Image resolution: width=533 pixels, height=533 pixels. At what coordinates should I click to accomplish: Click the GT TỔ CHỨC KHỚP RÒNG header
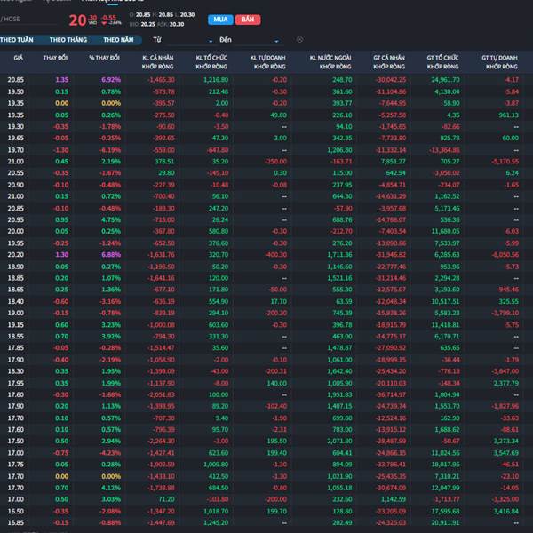[x=442, y=62]
